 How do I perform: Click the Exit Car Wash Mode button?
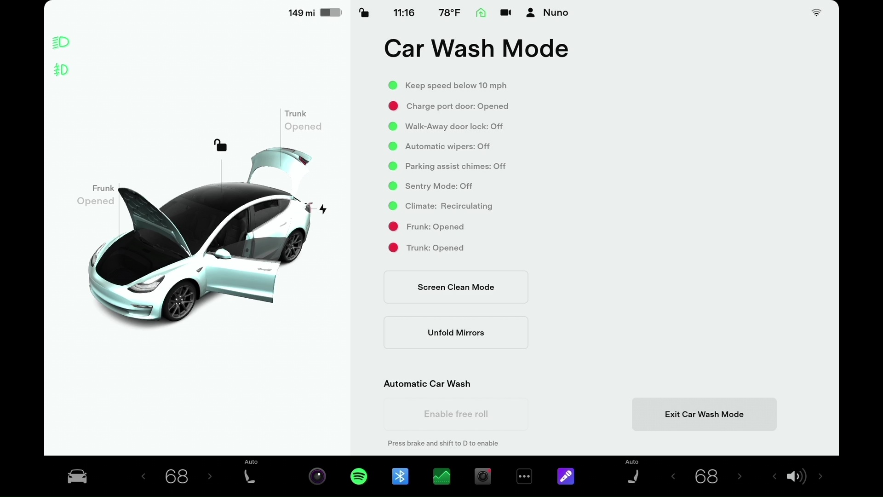coord(704,414)
